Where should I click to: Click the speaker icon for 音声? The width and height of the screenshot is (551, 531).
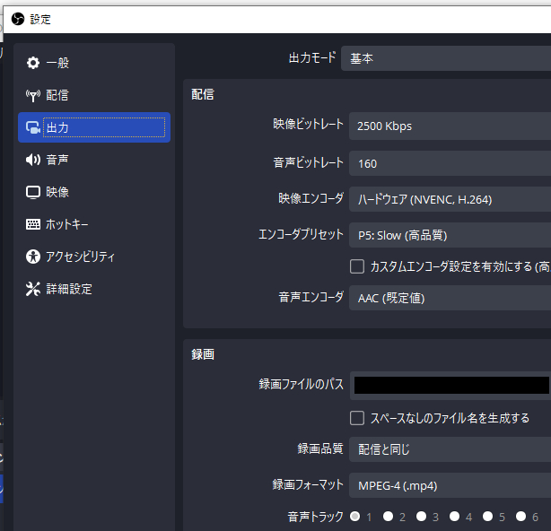(x=33, y=160)
